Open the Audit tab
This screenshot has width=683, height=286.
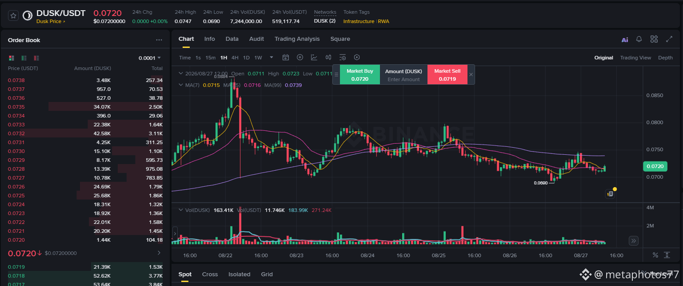click(256, 39)
